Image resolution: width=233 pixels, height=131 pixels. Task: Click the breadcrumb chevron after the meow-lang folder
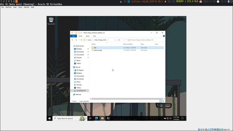click(x=108, y=40)
